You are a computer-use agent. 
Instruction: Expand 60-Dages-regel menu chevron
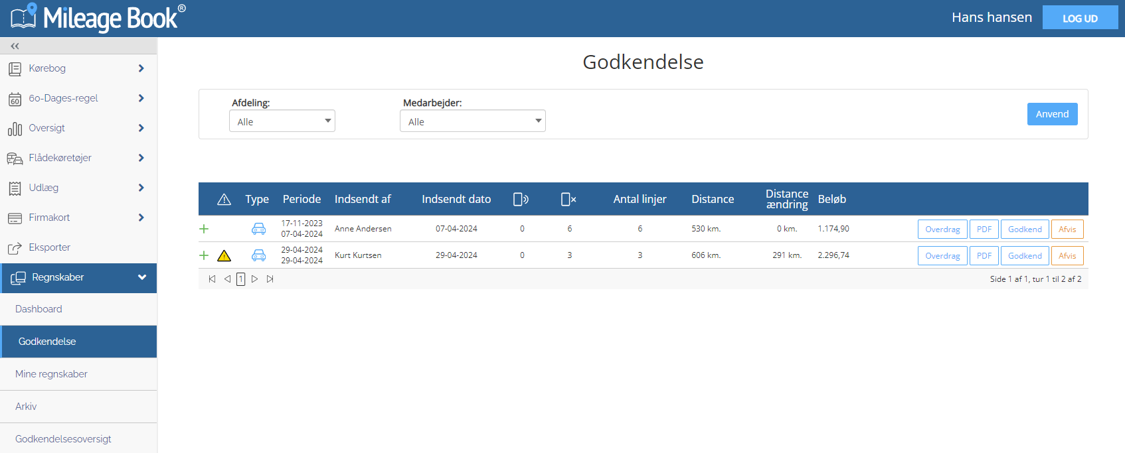(141, 98)
